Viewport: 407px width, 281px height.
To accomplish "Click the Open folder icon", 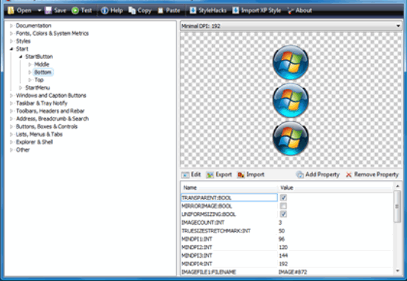I will tap(11, 10).
